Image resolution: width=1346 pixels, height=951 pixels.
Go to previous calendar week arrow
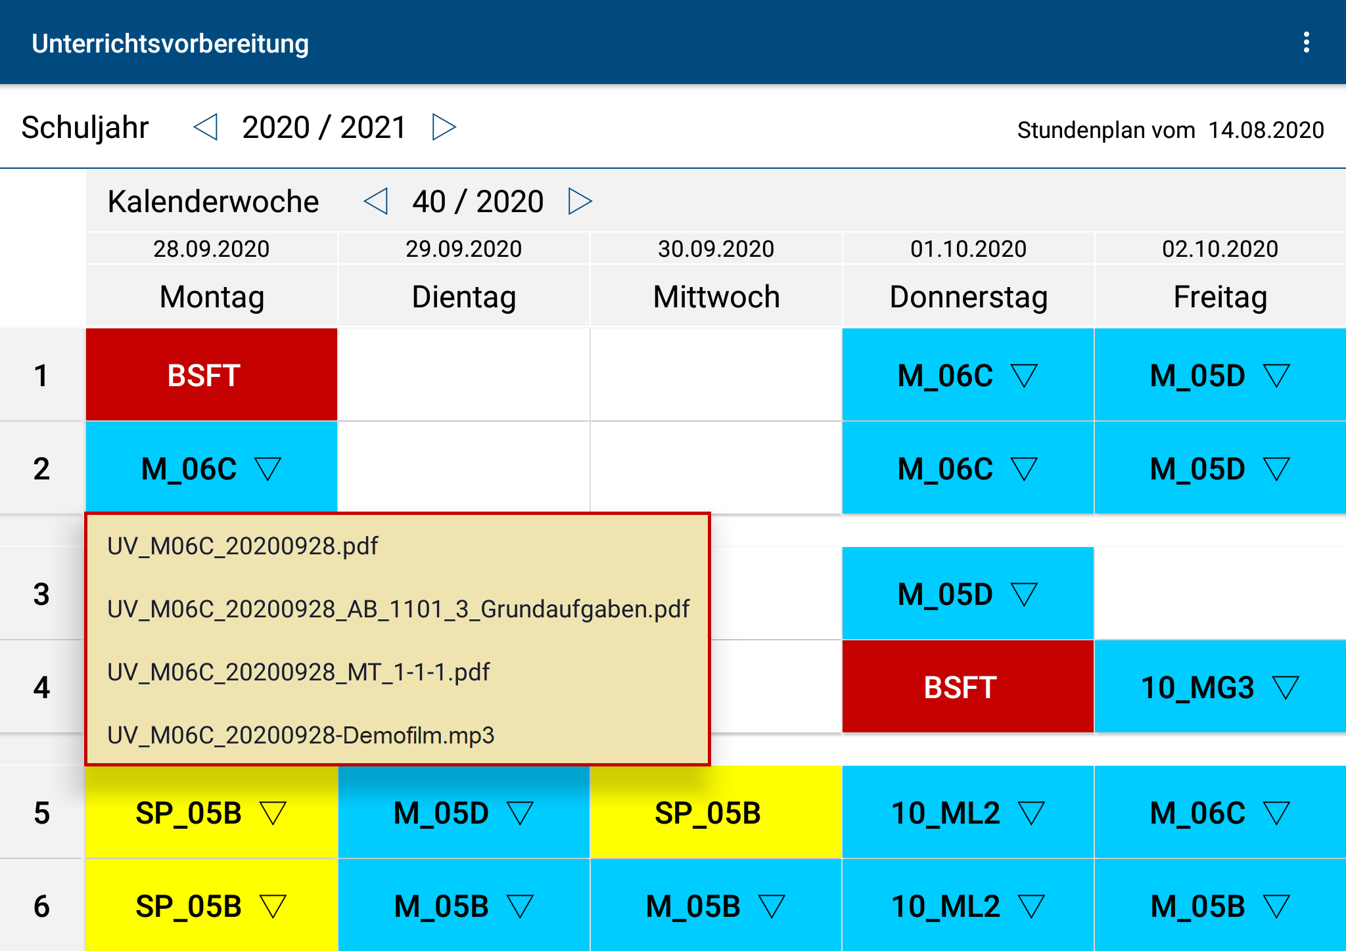[376, 201]
